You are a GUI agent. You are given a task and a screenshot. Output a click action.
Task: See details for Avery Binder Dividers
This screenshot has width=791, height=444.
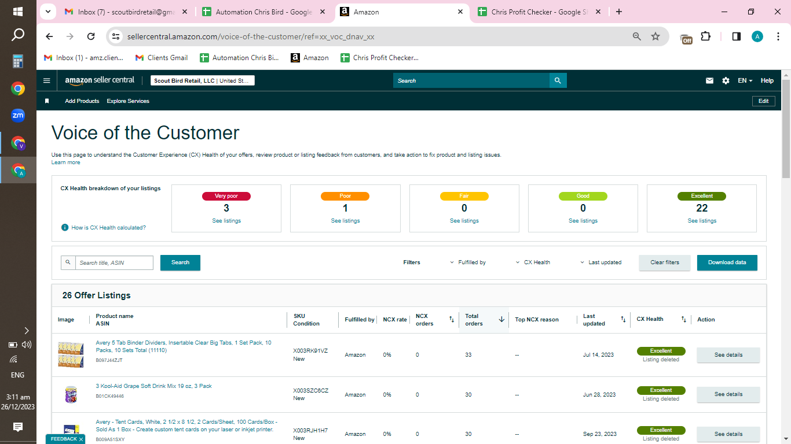(728, 355)
